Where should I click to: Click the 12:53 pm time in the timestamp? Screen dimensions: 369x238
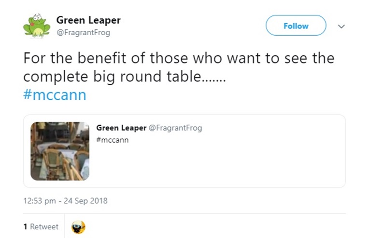click(x=40, y=201)
